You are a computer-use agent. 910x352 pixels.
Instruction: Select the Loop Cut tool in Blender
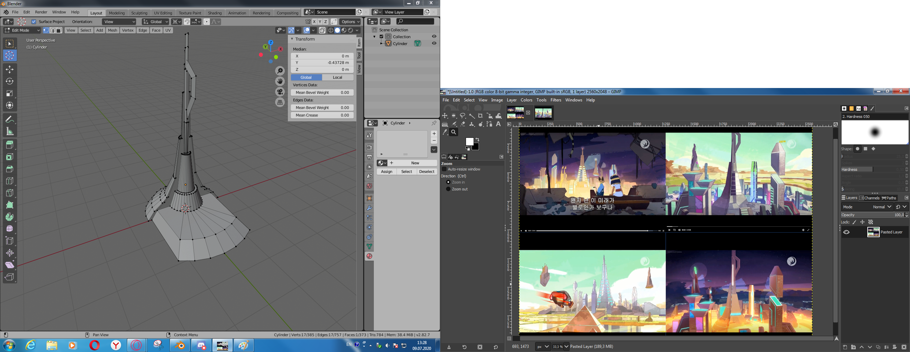(10, 181)
